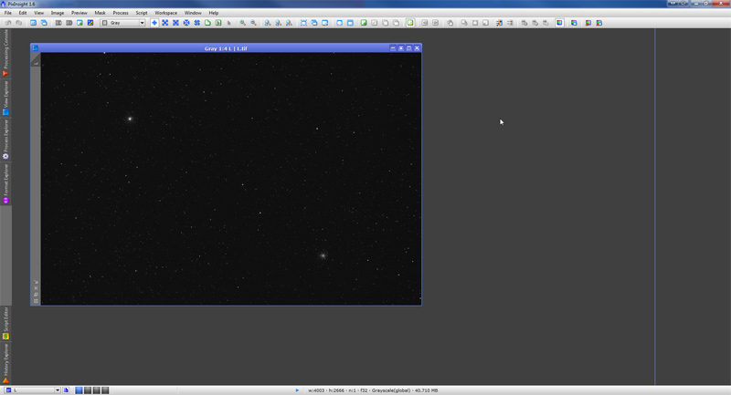This screenshot has height=395, width=731.
Task: Click the shade button on L.tif window
Action: pyautogui.click(x=392, y=47)
